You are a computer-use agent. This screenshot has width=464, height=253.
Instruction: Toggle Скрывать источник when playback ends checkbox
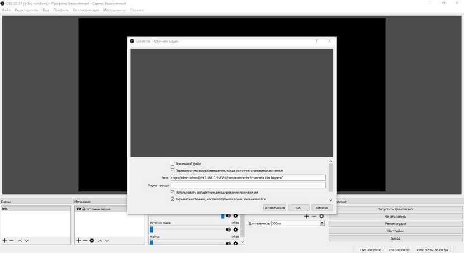[x=172, y=199]
